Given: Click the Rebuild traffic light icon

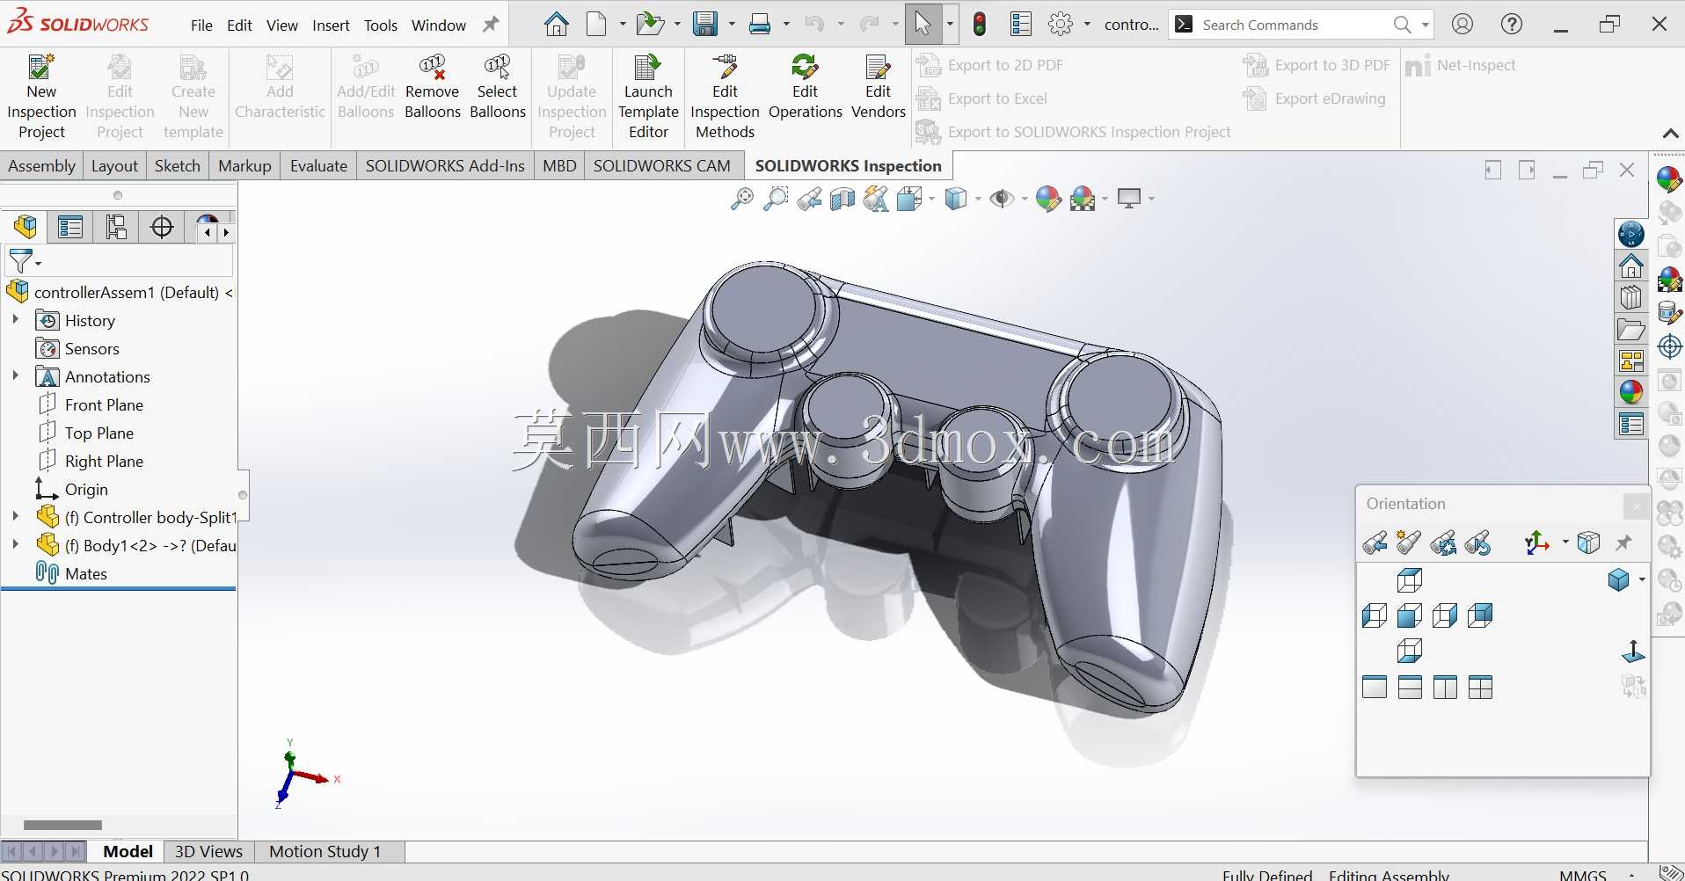Looking at the screenshot, I should click(980, 24).
